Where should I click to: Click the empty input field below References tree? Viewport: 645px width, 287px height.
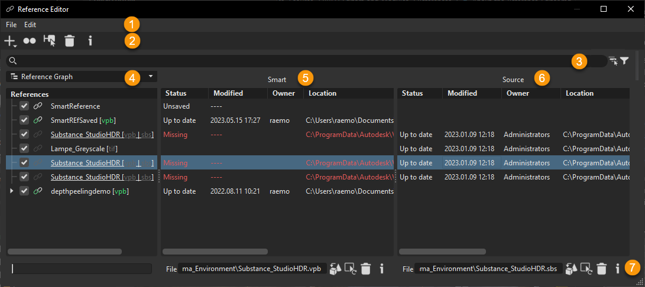(82, 269)
